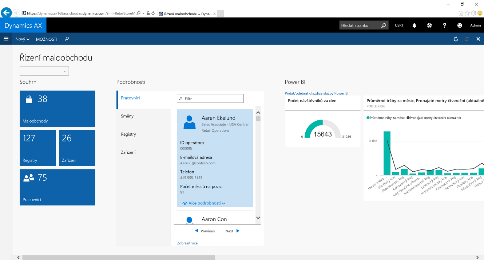Select the Aaron Con worker card
Viewport: 484px width, 260px height.
[215, 217]
